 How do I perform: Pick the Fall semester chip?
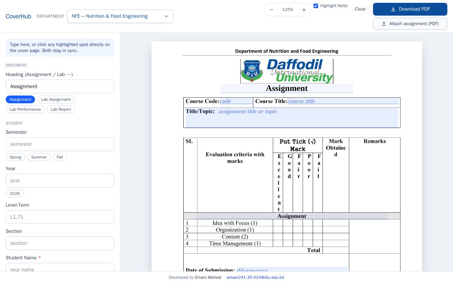click(60, 157)
